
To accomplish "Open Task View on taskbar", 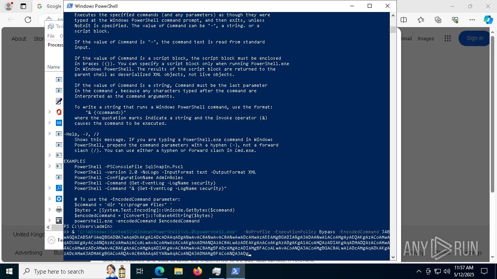I will coord(140,271).
